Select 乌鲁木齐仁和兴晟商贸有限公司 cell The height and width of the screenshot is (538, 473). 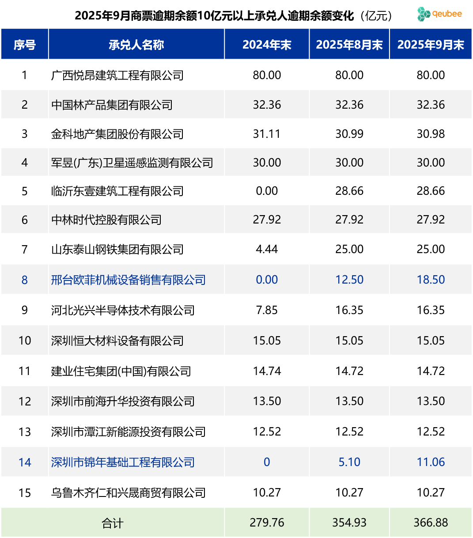128,493
